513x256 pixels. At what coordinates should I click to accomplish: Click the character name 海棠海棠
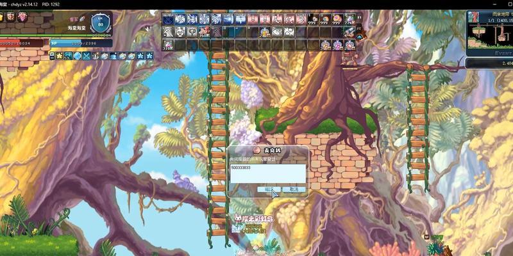[76, 28]
